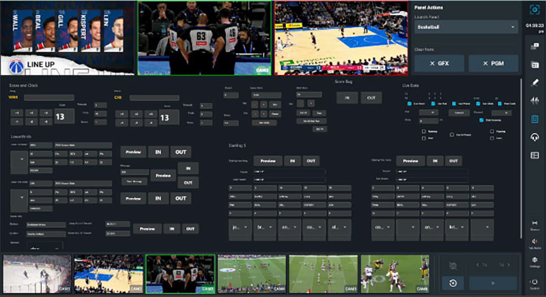Click the speaker mute icon in right sidebar

534,243
